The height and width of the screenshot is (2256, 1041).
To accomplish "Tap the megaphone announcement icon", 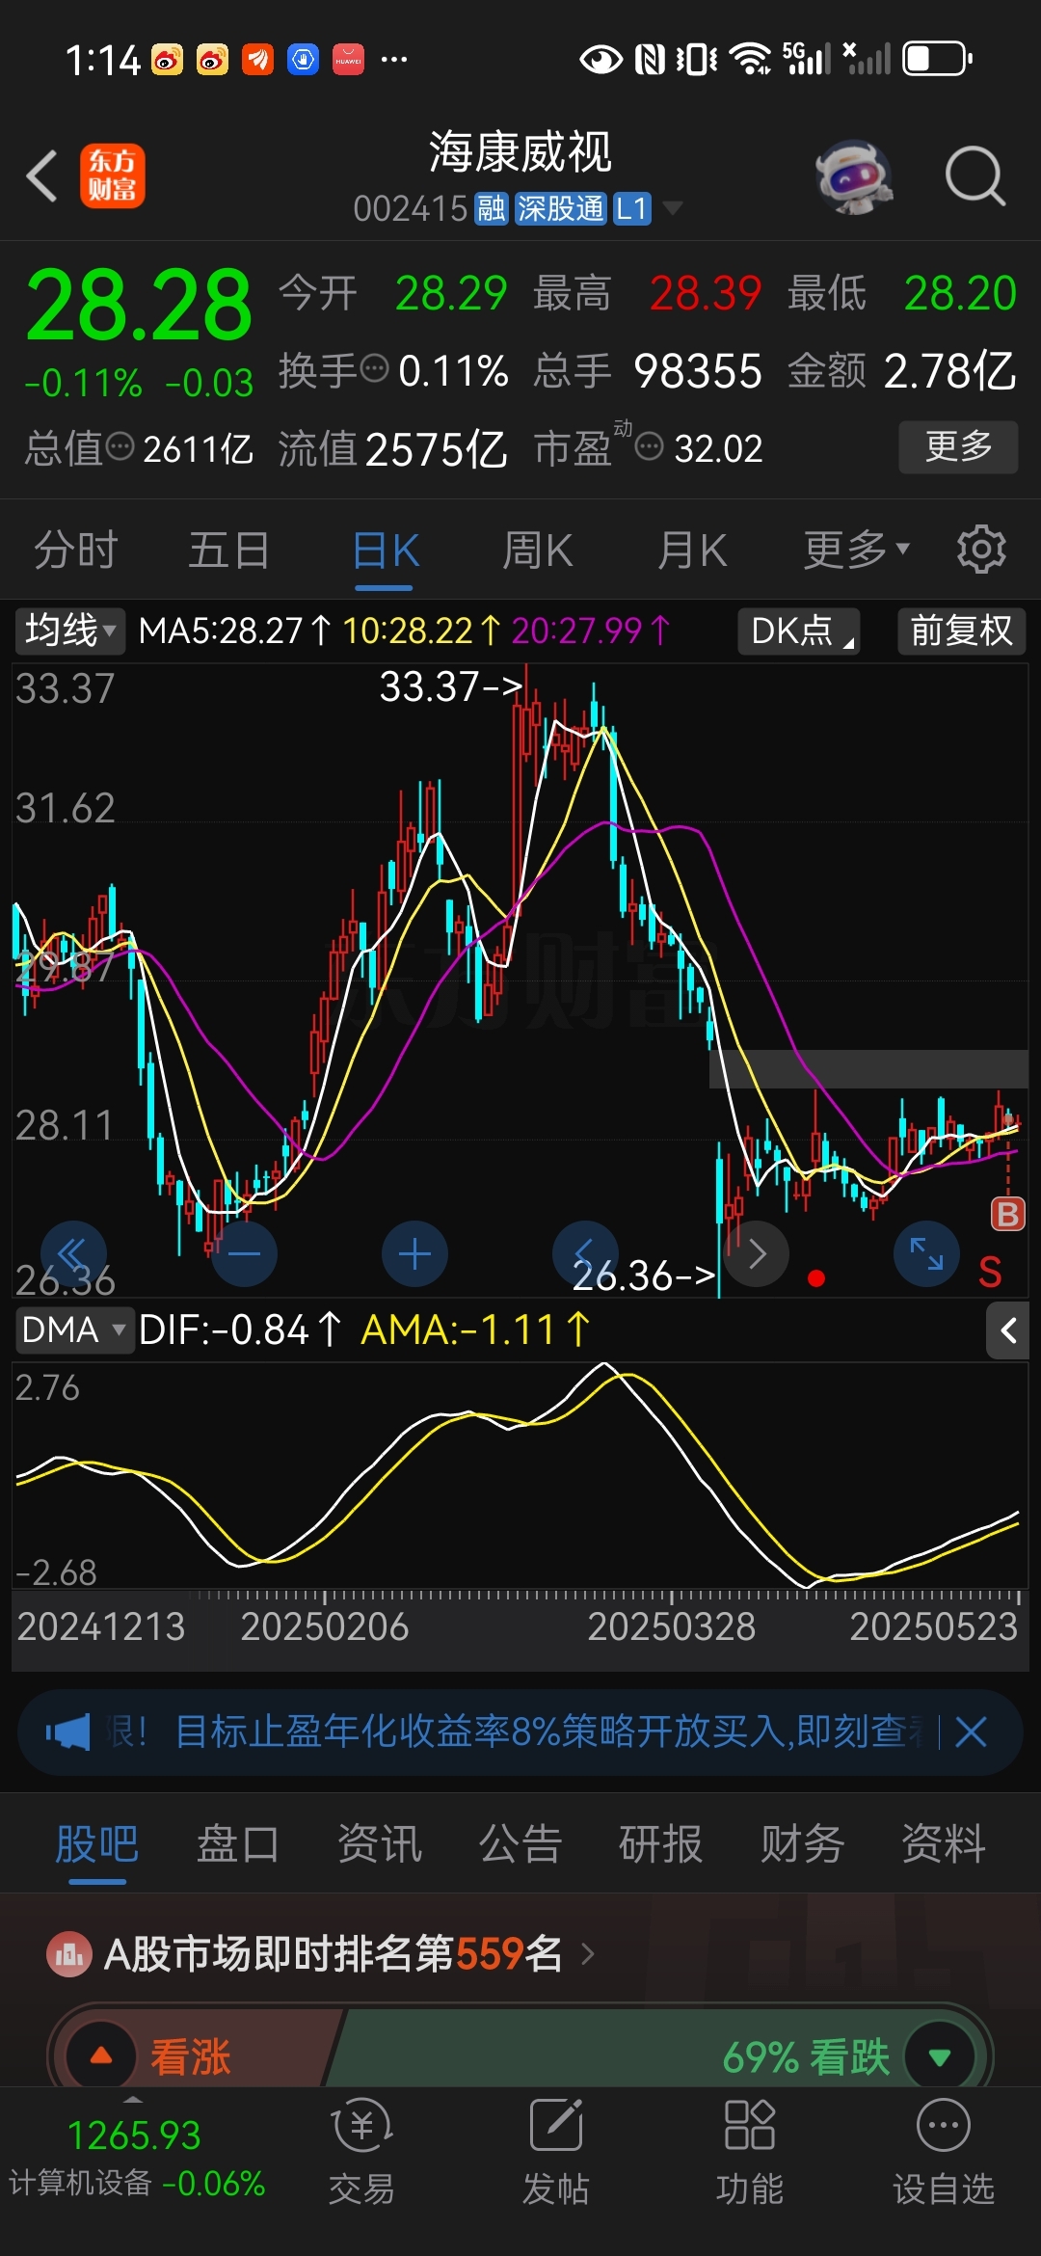I will click(x=67, y=1732).
